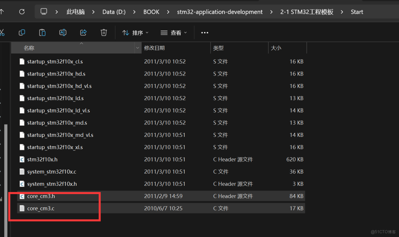399x237 pixels.
Task: Expand chevron after the monitor icon in address bar
Action: [57, 12]
